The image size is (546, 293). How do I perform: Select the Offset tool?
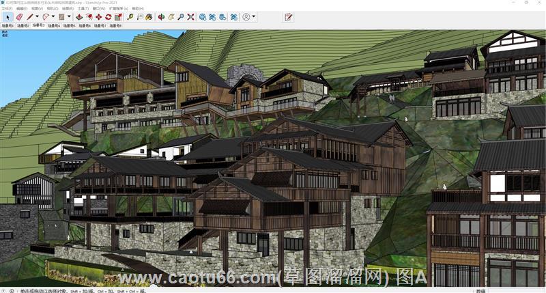coord(89,16)
